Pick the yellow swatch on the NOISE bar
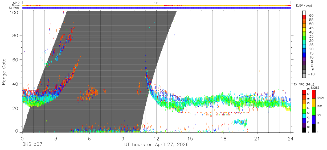 tap(314, 103)
